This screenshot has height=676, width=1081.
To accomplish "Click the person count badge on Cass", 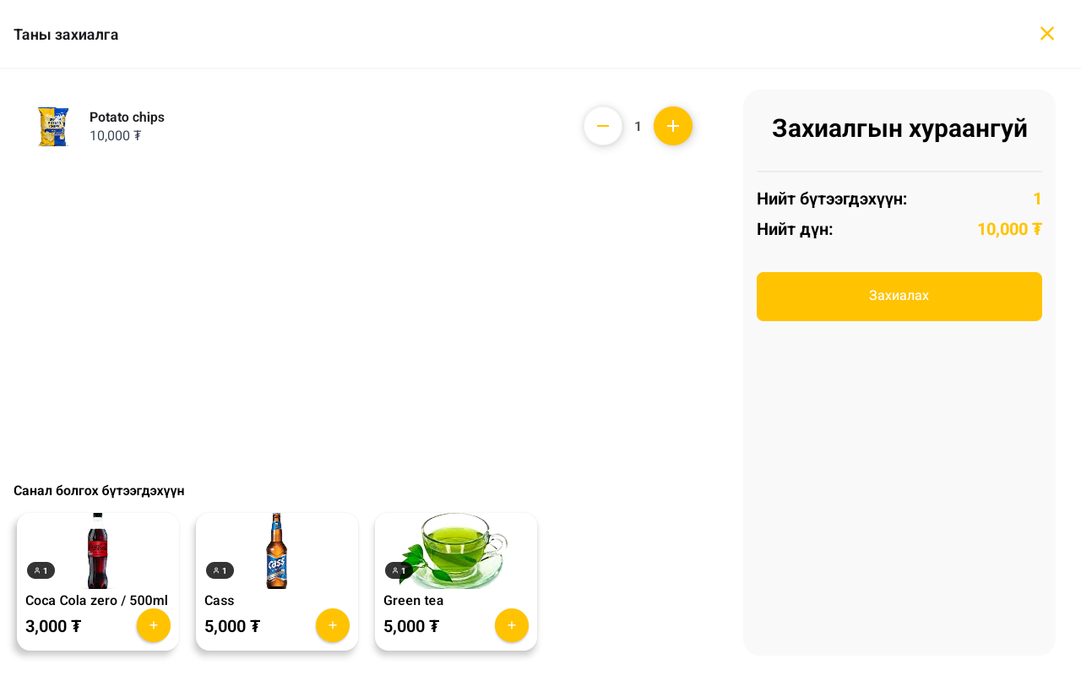I will (x=220, y=570).
